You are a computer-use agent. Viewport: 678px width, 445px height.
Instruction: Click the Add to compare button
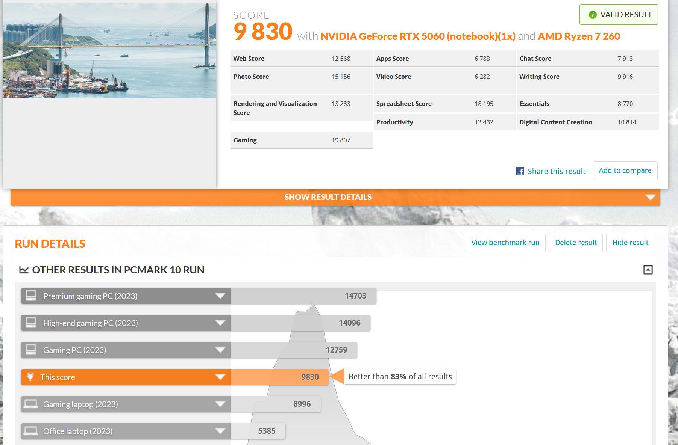point(625,170)
